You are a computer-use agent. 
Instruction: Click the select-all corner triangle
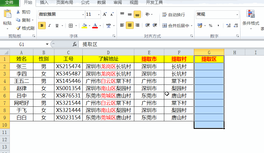(5, 52)
